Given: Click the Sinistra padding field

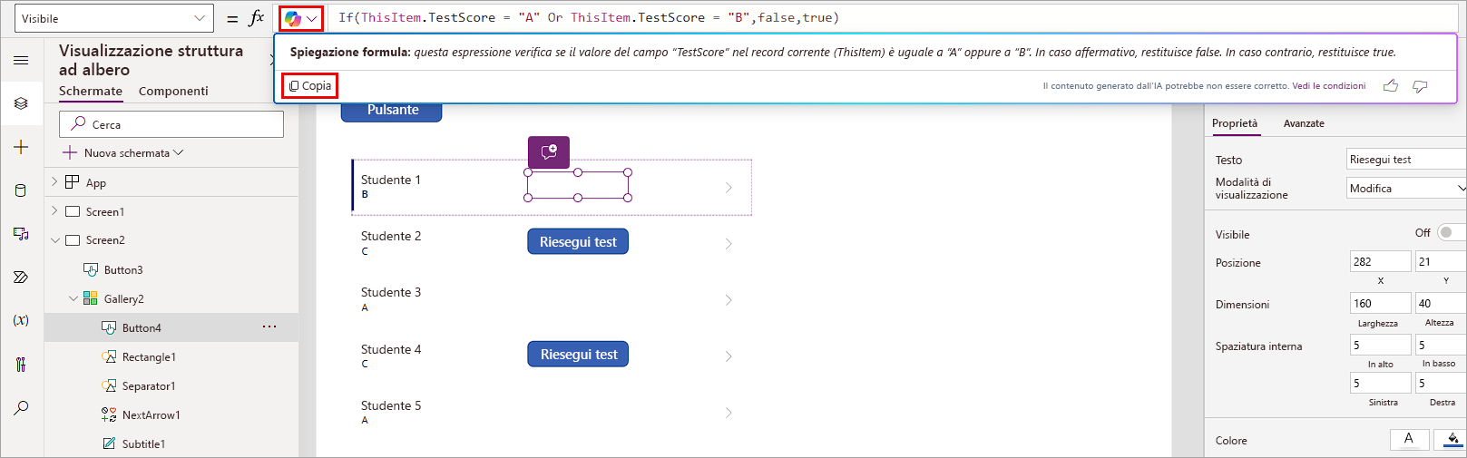Looking at the screenshot, I should point(1380,383).
